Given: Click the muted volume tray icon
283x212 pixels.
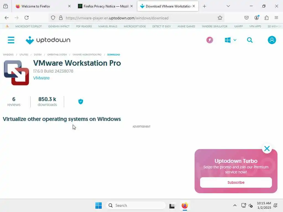Looking at the screenshot, I should [251, 205].
